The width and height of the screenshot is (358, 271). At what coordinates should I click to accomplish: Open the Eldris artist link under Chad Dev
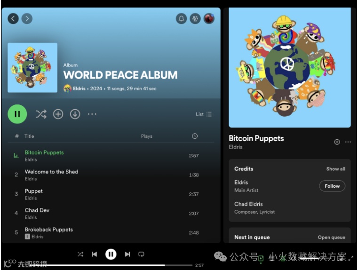[x=31, y=217]
